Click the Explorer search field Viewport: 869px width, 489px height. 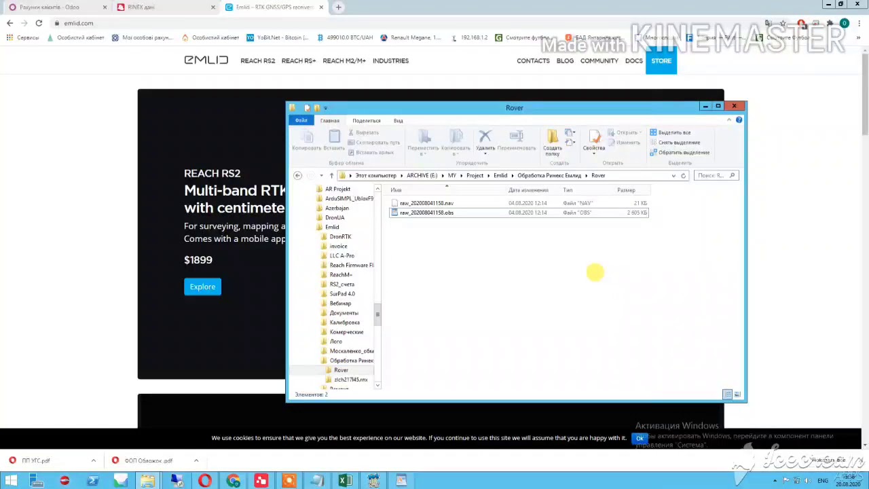pyautogui.click(x=716, y=175)
